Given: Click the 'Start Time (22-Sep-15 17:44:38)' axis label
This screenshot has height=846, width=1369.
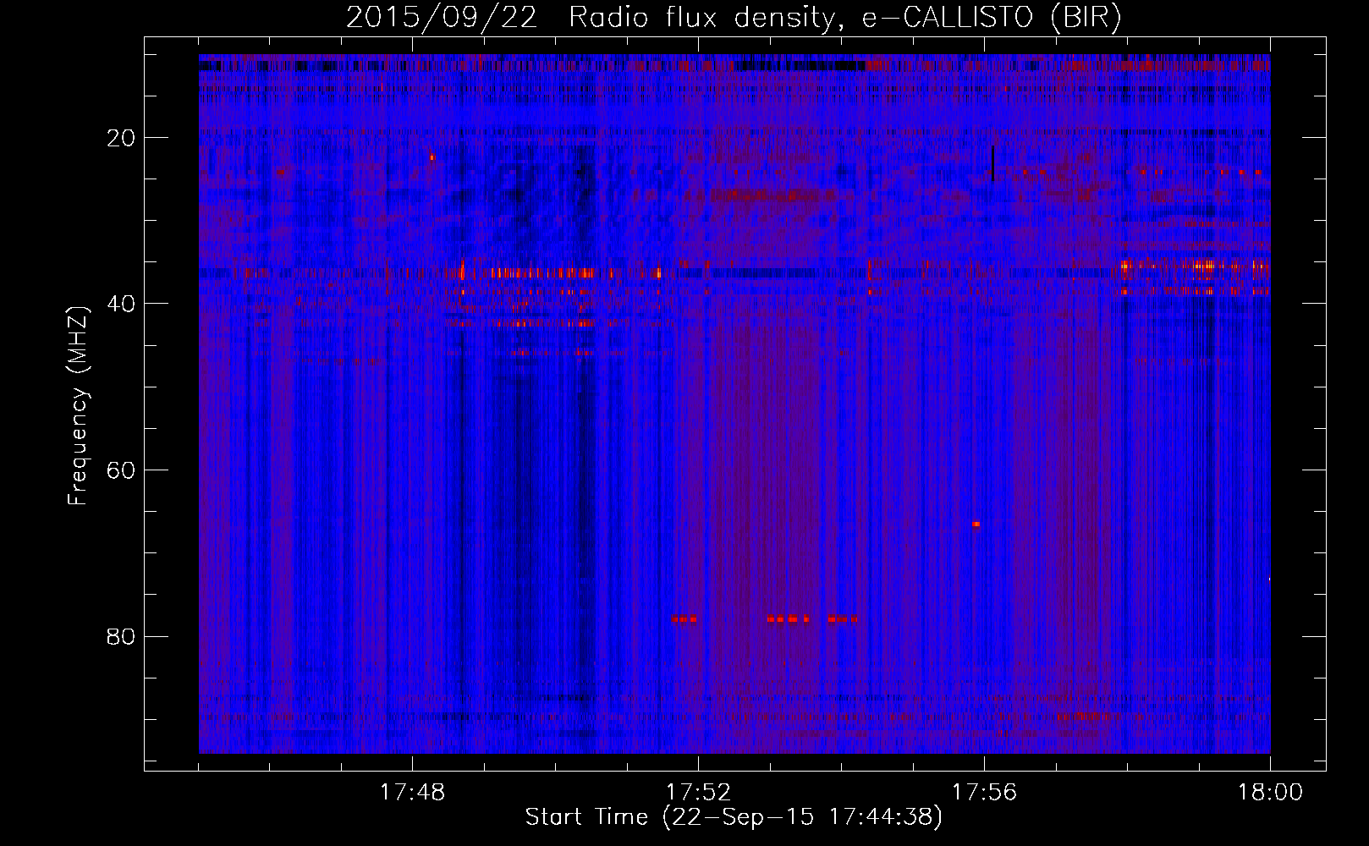Looking at the screenshot, I should point(734,817).
